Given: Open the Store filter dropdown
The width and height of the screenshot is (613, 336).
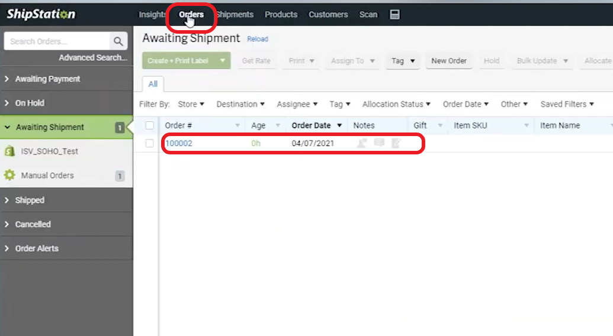Looking at the screenshot, I should (x=191, y=104).
